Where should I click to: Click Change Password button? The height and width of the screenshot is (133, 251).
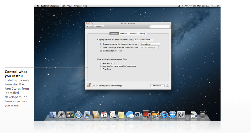click(x=143, y=40)
